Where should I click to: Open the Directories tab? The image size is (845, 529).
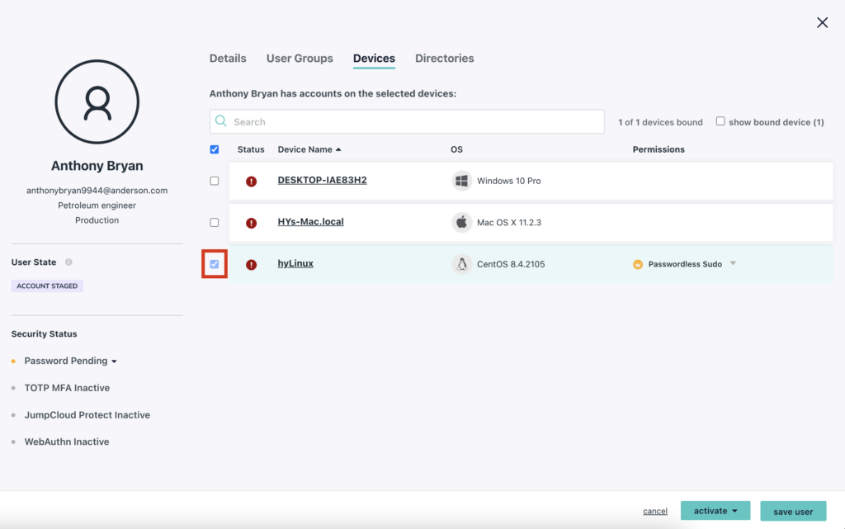tap(444, 59)
